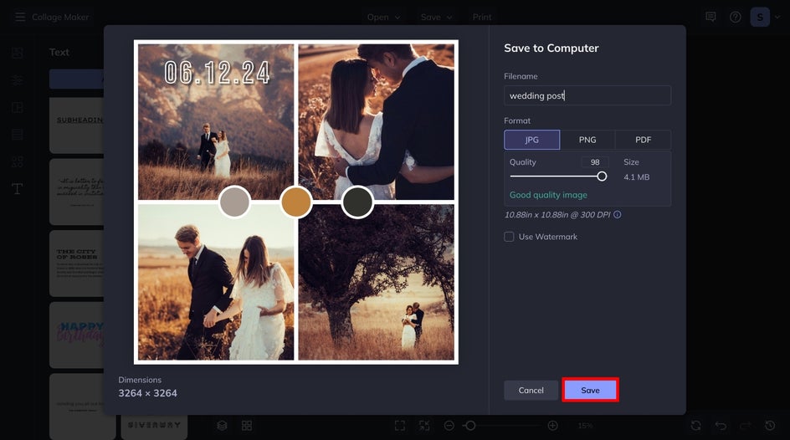790x440 pixels.
Task: Click the zoom in plus icon
Action: click(552, 426)
